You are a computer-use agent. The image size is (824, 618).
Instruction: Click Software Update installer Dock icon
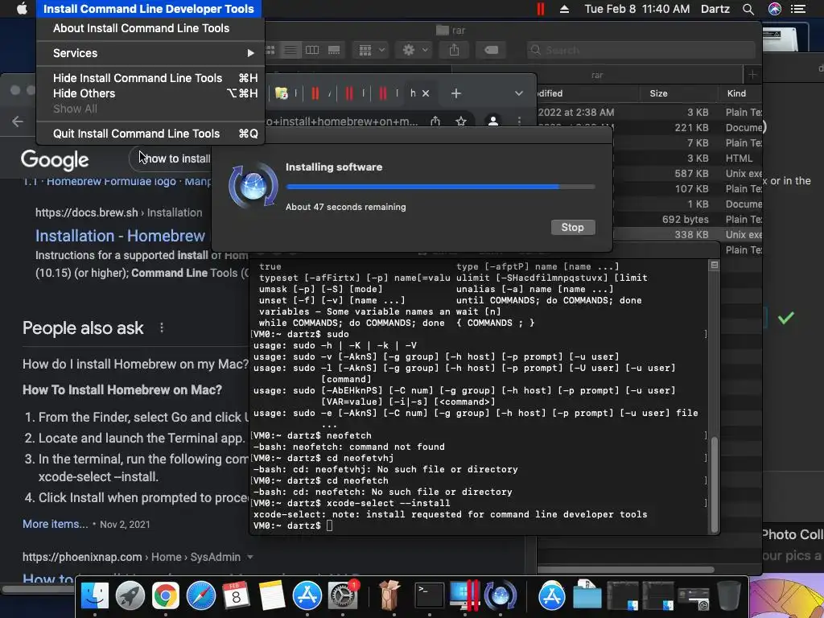tap(501, 596)
